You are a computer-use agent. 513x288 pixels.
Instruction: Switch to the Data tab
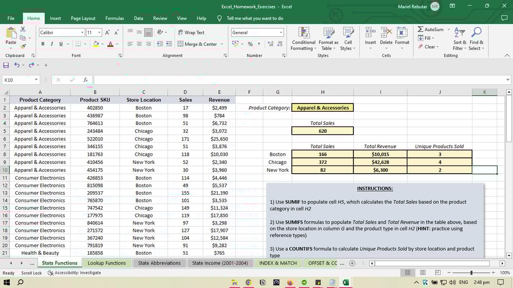(x=139, y=18)
